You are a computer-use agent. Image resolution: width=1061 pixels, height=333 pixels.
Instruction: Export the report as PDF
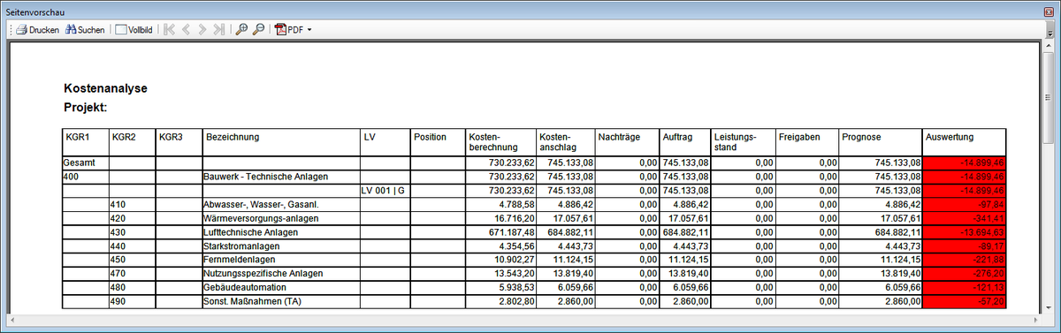click(289, 29)
